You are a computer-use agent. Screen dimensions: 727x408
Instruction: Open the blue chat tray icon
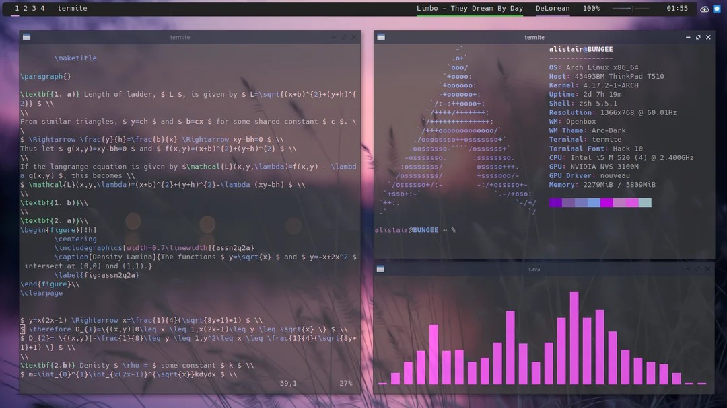pos(717,9)
